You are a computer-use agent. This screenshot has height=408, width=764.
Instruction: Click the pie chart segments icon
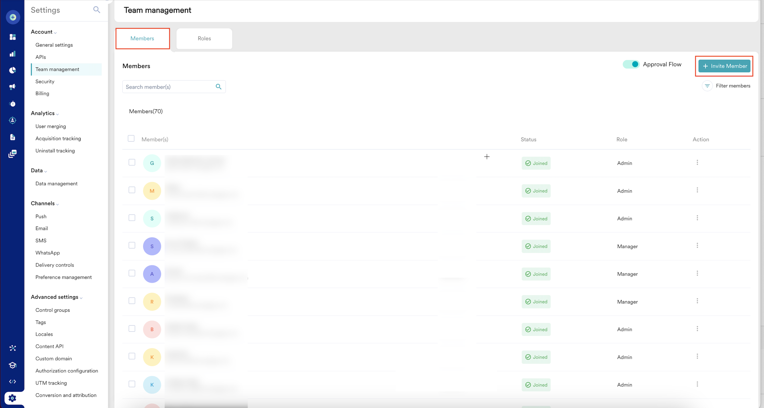[x=13, y=70]
